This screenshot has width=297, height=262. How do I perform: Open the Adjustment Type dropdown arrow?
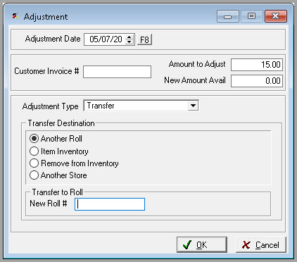(x=193, y=106)
